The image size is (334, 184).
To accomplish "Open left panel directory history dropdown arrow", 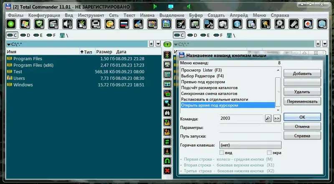I will (x=158, y=44).
